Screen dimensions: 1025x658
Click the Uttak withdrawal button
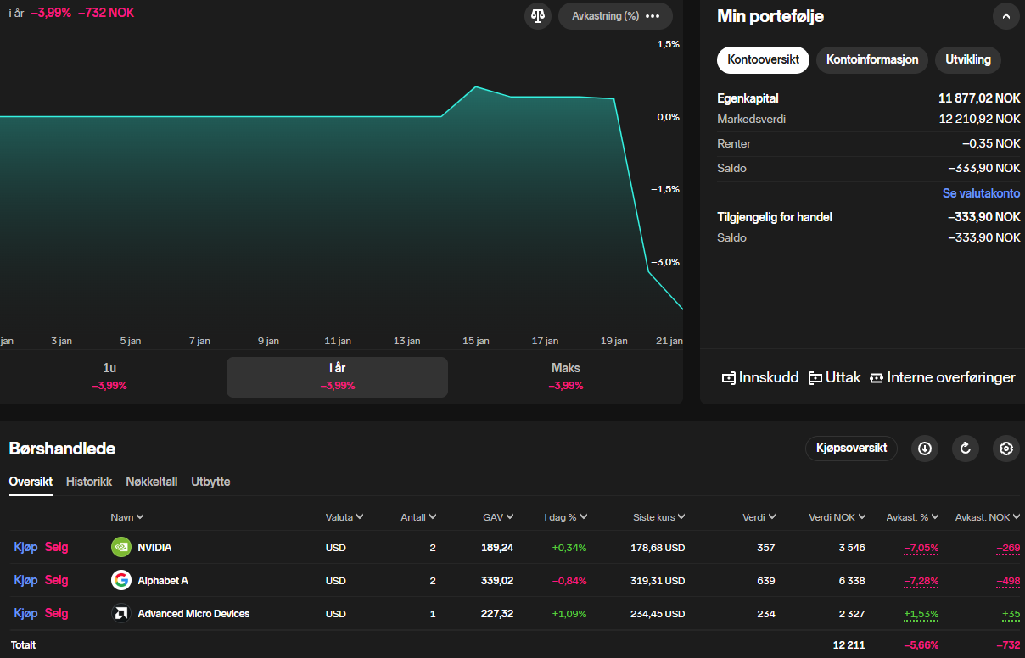[835, 378]
